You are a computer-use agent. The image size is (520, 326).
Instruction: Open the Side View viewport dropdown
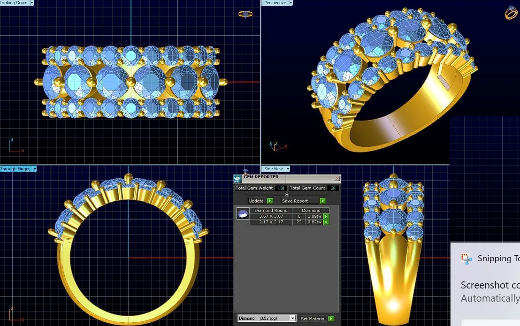288,169
